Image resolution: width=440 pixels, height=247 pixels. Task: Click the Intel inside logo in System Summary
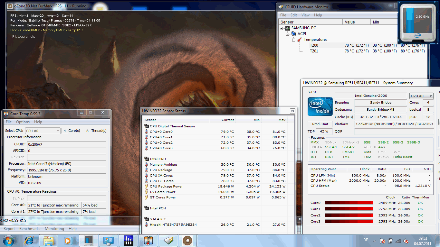click(320, 107)
